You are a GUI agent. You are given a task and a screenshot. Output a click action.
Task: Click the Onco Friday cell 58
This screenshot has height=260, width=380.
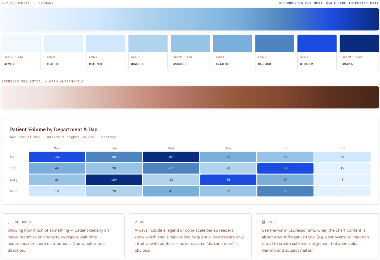pos(285,191)
